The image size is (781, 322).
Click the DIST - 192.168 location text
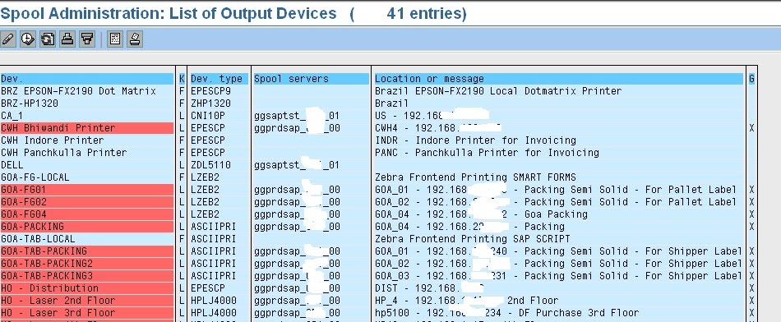(429, 288)
